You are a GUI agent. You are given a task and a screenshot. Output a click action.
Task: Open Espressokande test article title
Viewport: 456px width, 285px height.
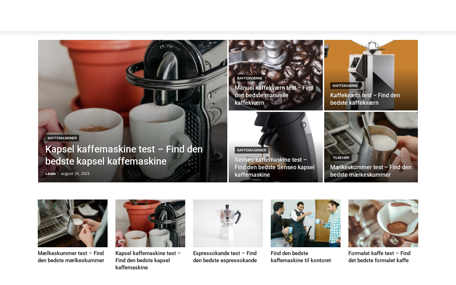[x=225, y=257]
